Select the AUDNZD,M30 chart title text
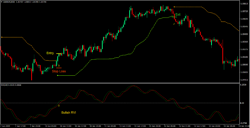 pos(9,2)
